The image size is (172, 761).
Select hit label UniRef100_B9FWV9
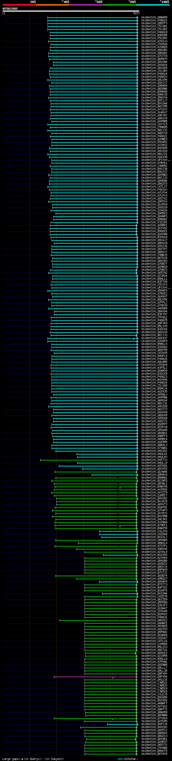pos(154,570)
